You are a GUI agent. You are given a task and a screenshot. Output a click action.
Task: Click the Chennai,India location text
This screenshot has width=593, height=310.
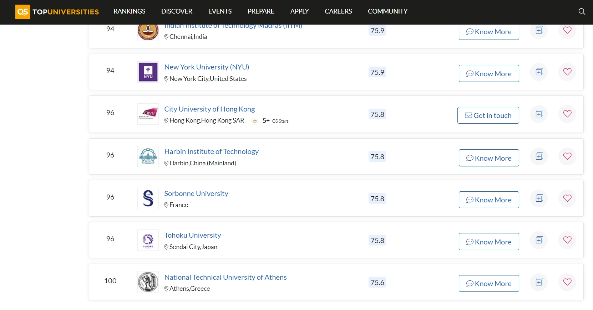188,37
